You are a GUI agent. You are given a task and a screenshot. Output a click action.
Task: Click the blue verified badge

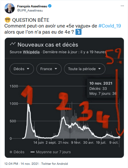tap(50, 6)
